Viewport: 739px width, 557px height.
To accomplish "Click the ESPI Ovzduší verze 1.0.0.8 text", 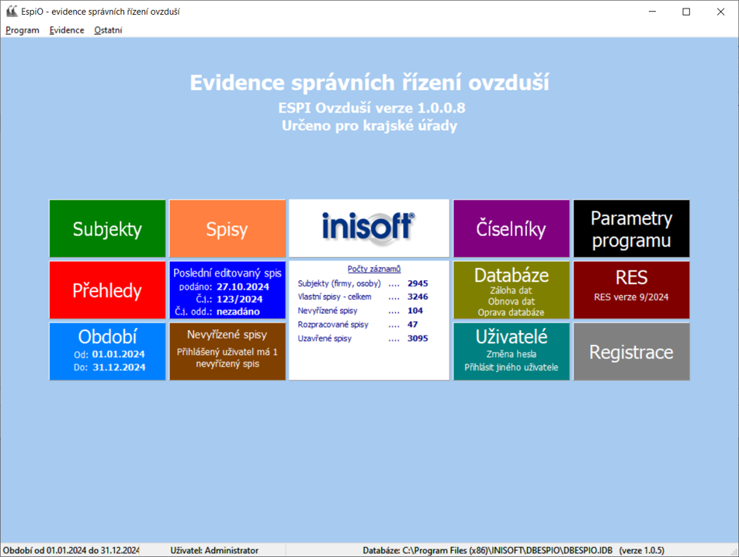I will 372,108.
